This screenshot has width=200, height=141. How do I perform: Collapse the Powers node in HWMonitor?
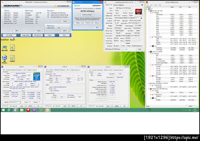click(x=151, y=76)
